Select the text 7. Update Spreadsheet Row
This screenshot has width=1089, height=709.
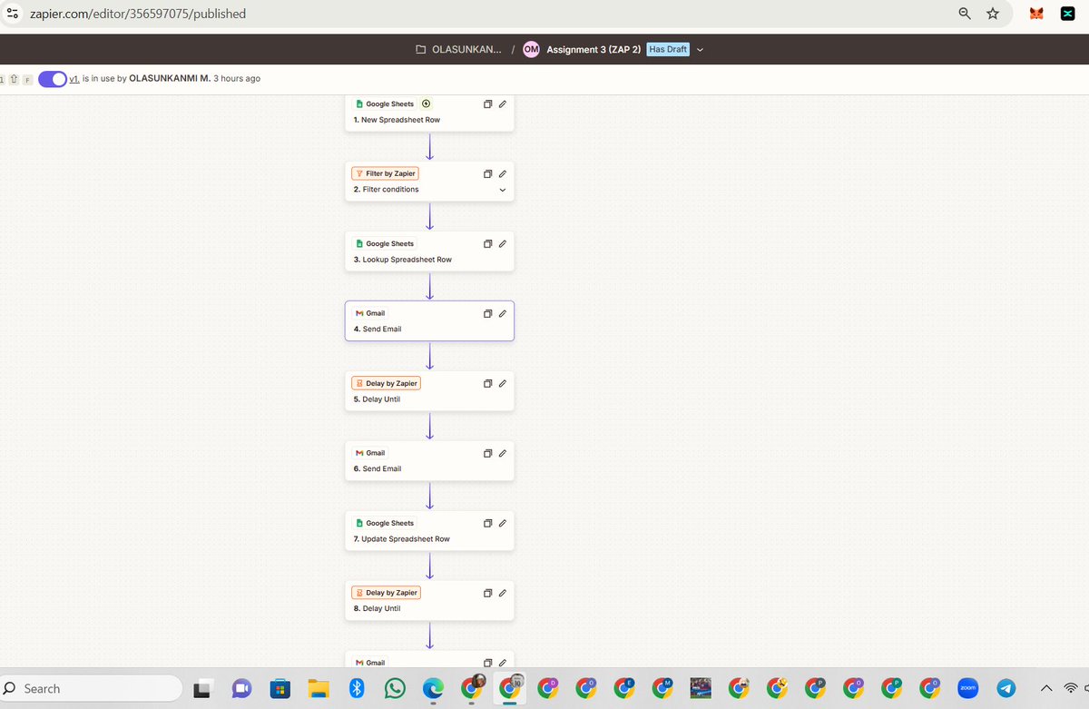(402, 539)
